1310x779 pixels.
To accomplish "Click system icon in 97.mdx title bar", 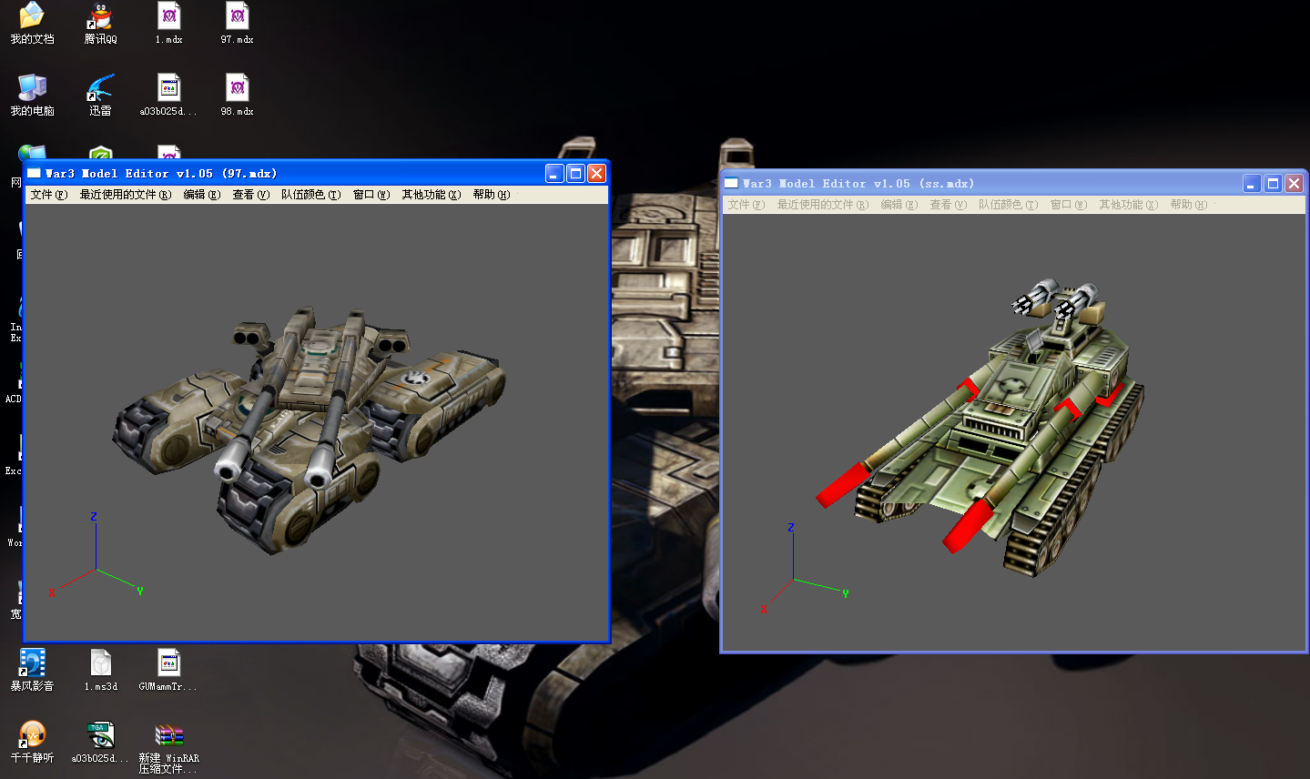I will click(34, 173).
